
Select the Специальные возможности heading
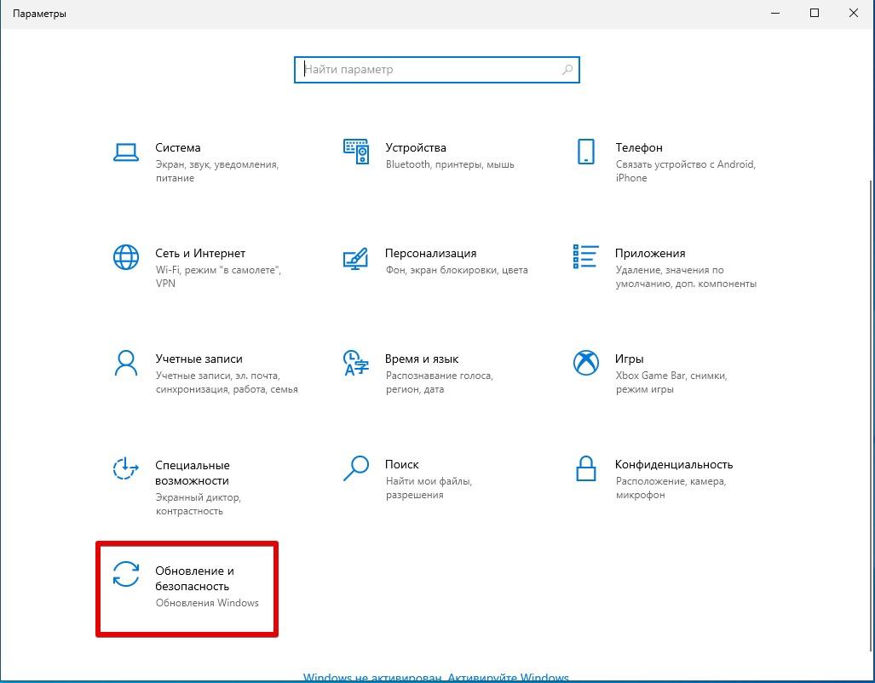point(192,473)
